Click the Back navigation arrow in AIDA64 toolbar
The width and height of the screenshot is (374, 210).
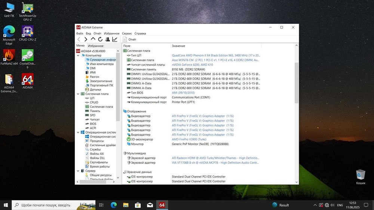point(79,39)
